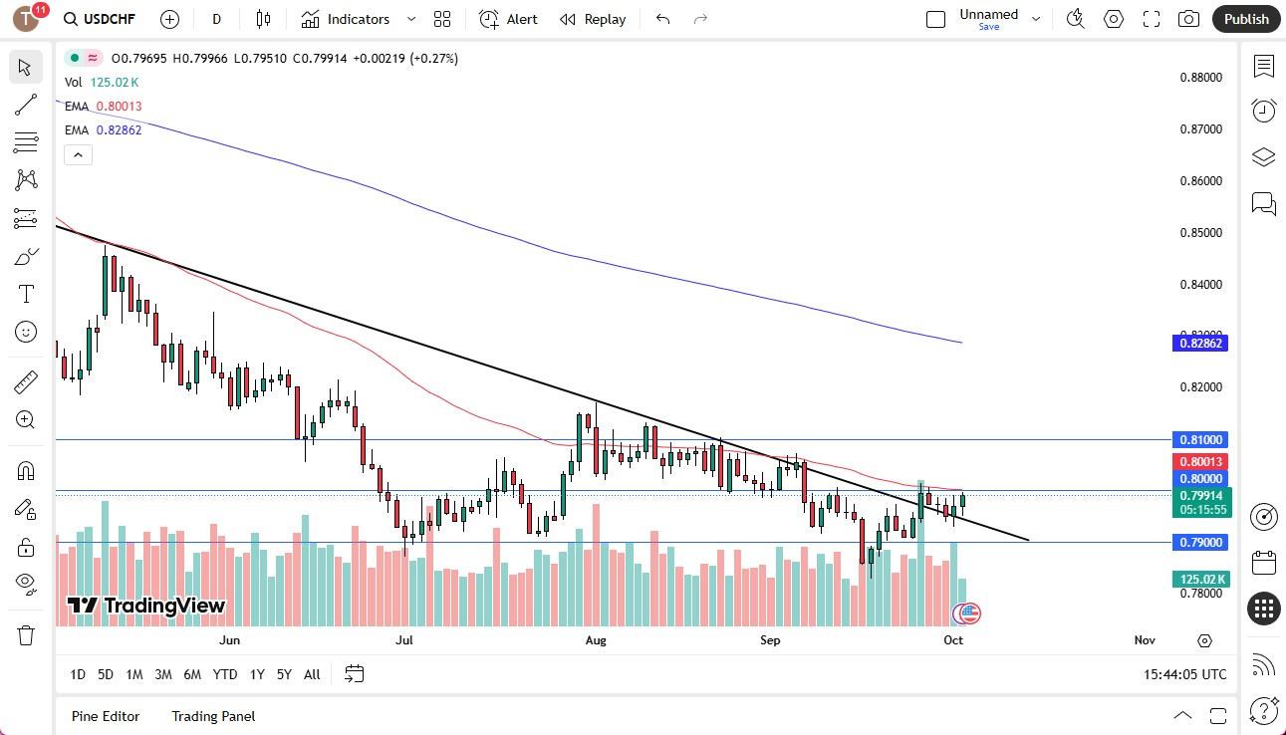Remove drawings with the trash icon
This screenshot has height=735, width=1286.
26,635
